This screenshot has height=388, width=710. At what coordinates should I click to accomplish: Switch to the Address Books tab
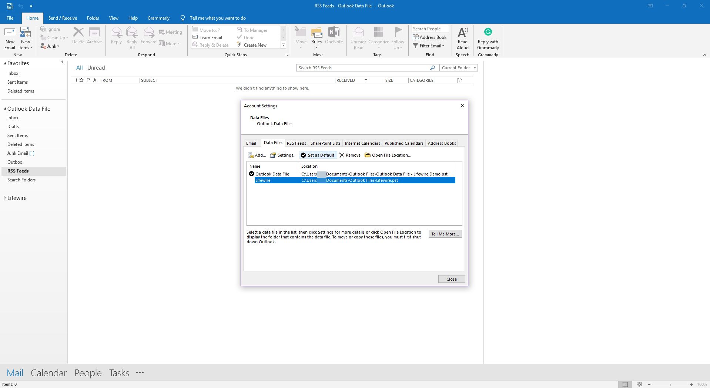pyautogui.click(x=442, y=143)
